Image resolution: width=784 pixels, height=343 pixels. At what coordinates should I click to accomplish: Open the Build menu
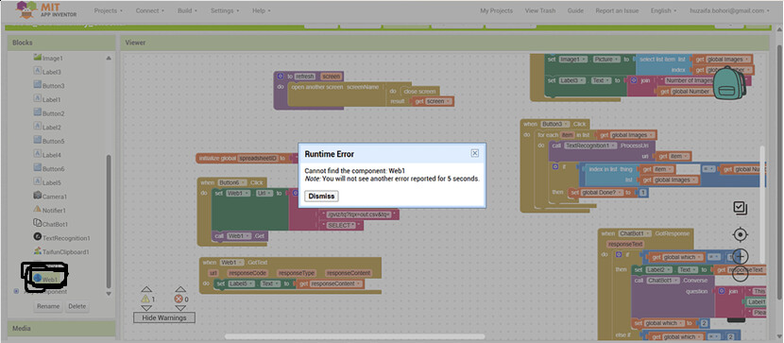[188, 10]
